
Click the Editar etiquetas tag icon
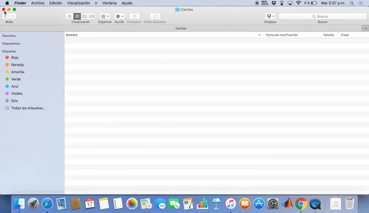155,16
